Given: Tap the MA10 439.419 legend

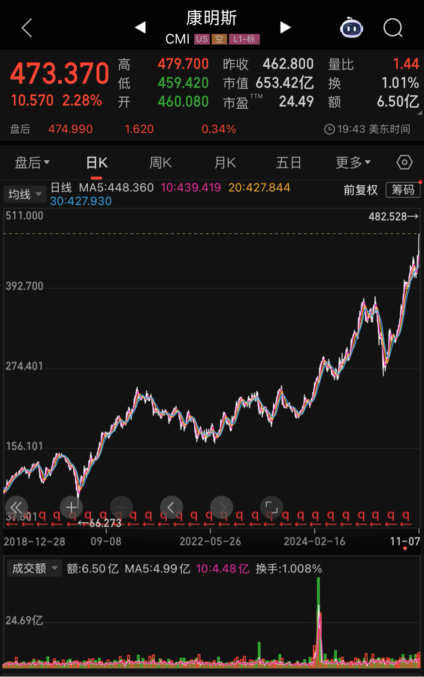Looking at the screenshot, I should (190, 188).
